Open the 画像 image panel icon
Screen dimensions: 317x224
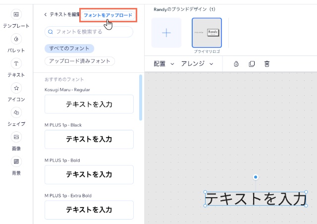[x=16, y=137]
